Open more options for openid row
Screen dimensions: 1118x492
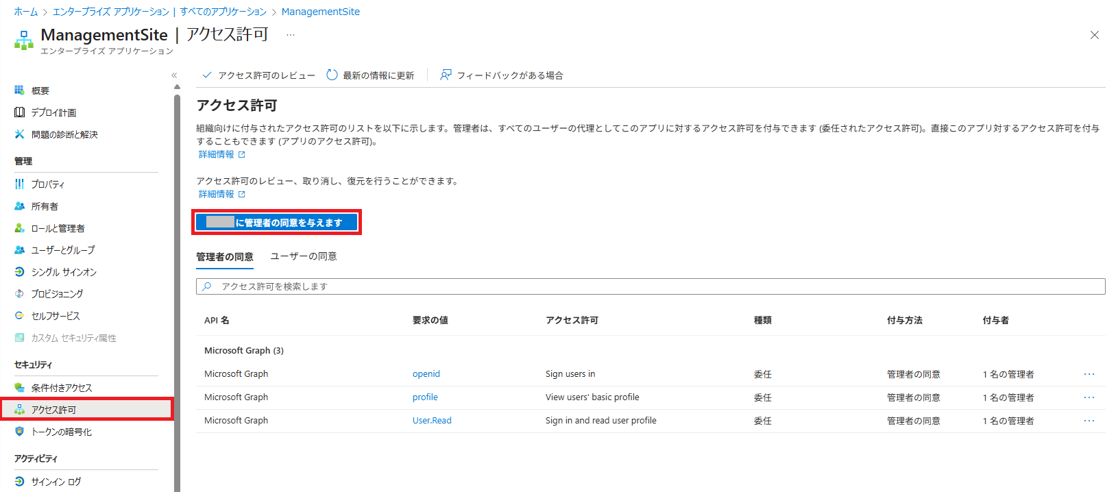[1089, 374]
